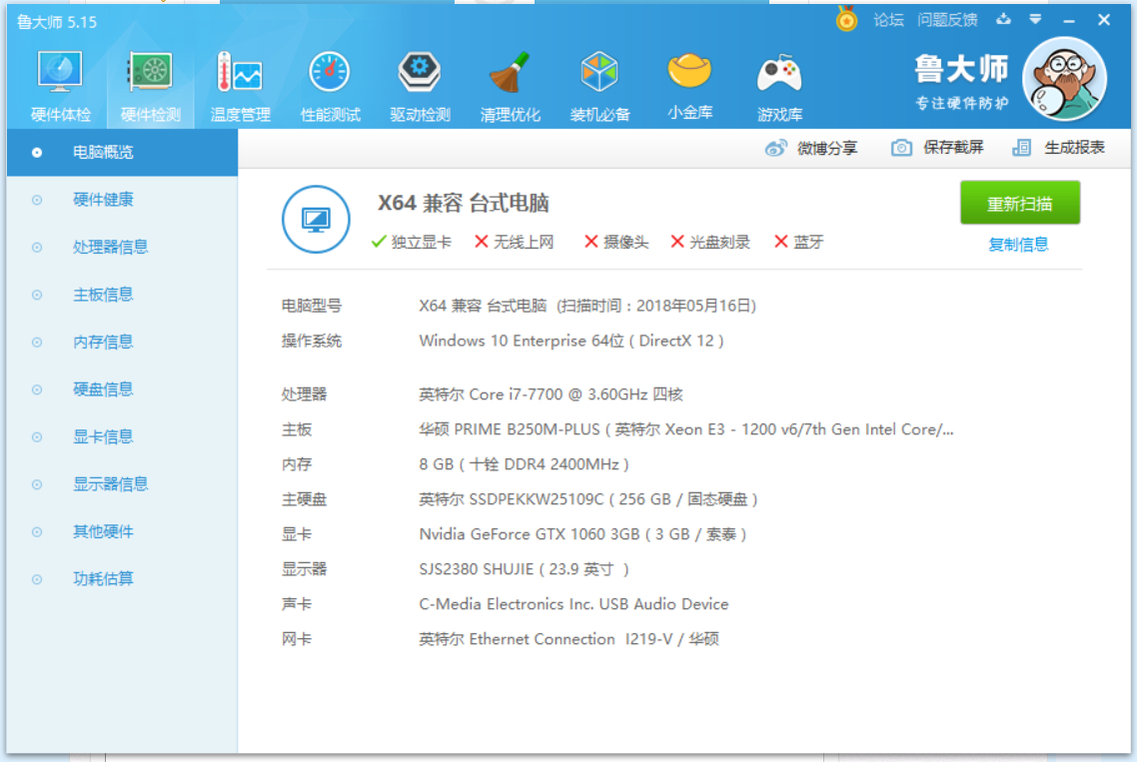Share via 微博分享 Weibo icon
Screen dimensions: 1137x762
coord(776,148)
